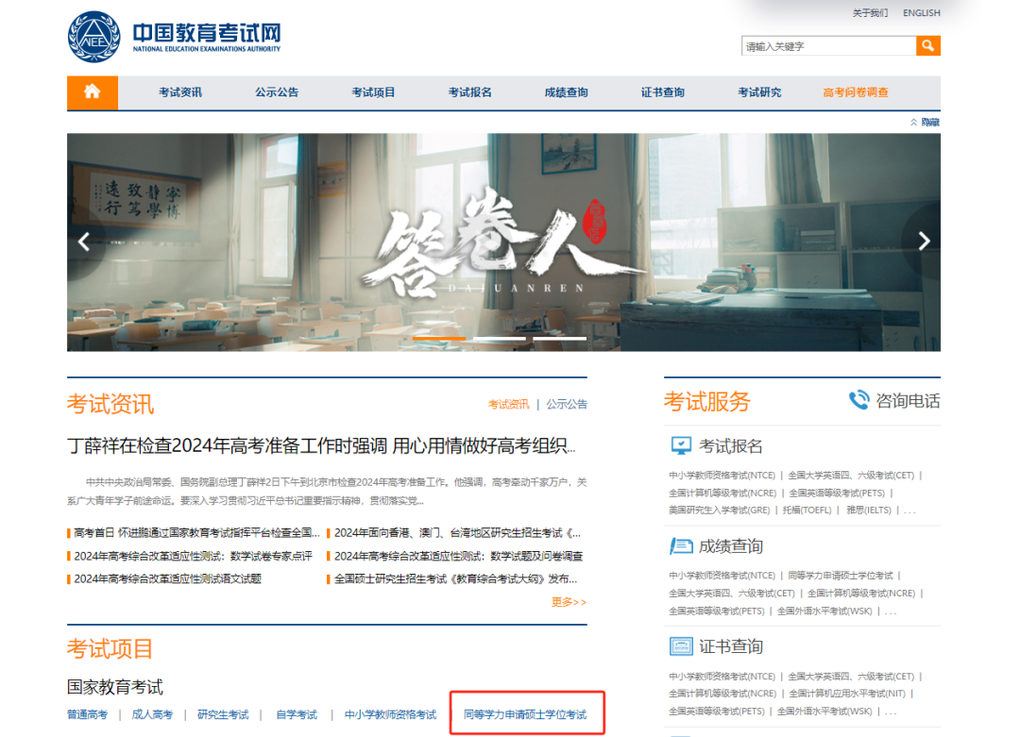Open the 考试研究 navigation menu item
This screenshot has width=1020, height=737.
pyautogui.click(x=759, y=92)
